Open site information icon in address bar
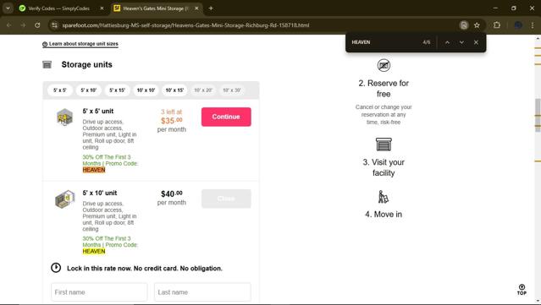Image resolution: width=541 pixels, height=305 pixels. (54, 25)
